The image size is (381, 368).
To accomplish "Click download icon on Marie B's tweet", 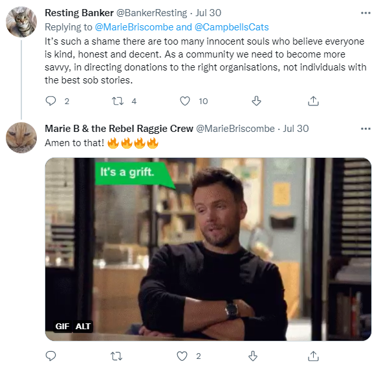I will pos(253,356).
